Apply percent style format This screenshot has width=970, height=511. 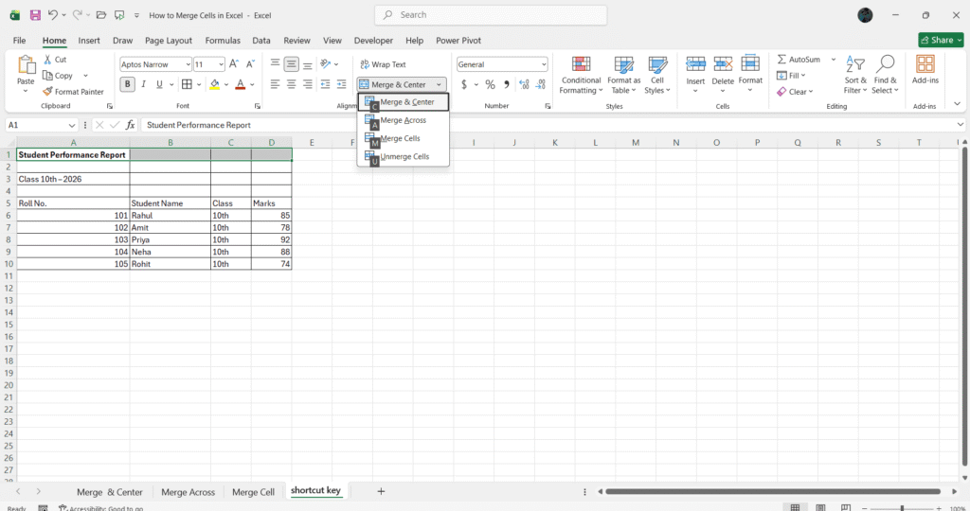pyautogui.click(x=490, y=84)
